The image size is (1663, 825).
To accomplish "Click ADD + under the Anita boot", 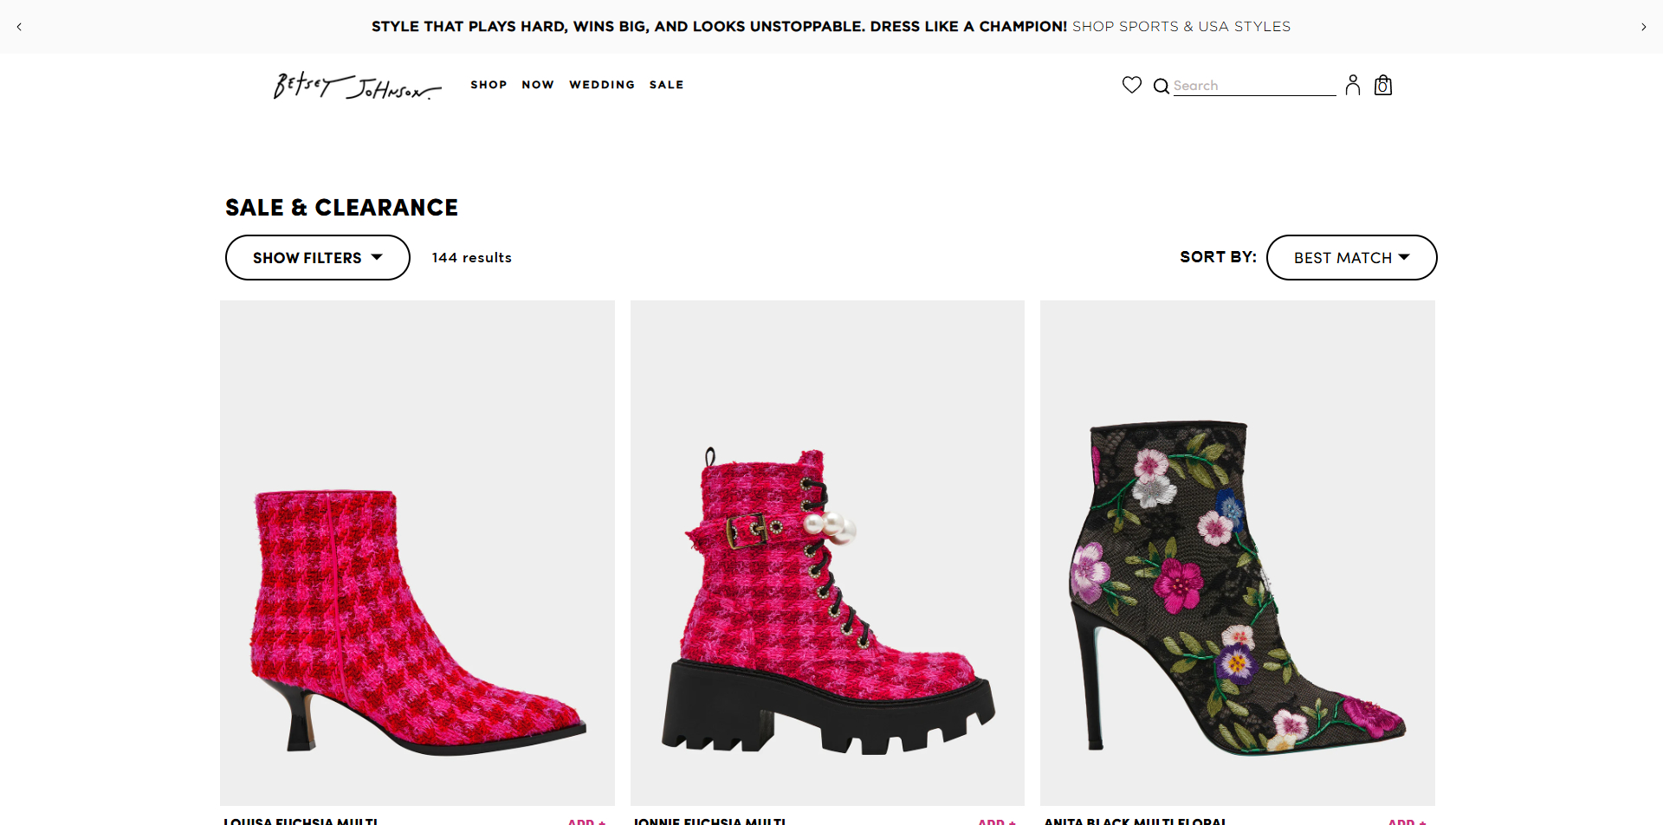I will click(x=1407, y=822).
